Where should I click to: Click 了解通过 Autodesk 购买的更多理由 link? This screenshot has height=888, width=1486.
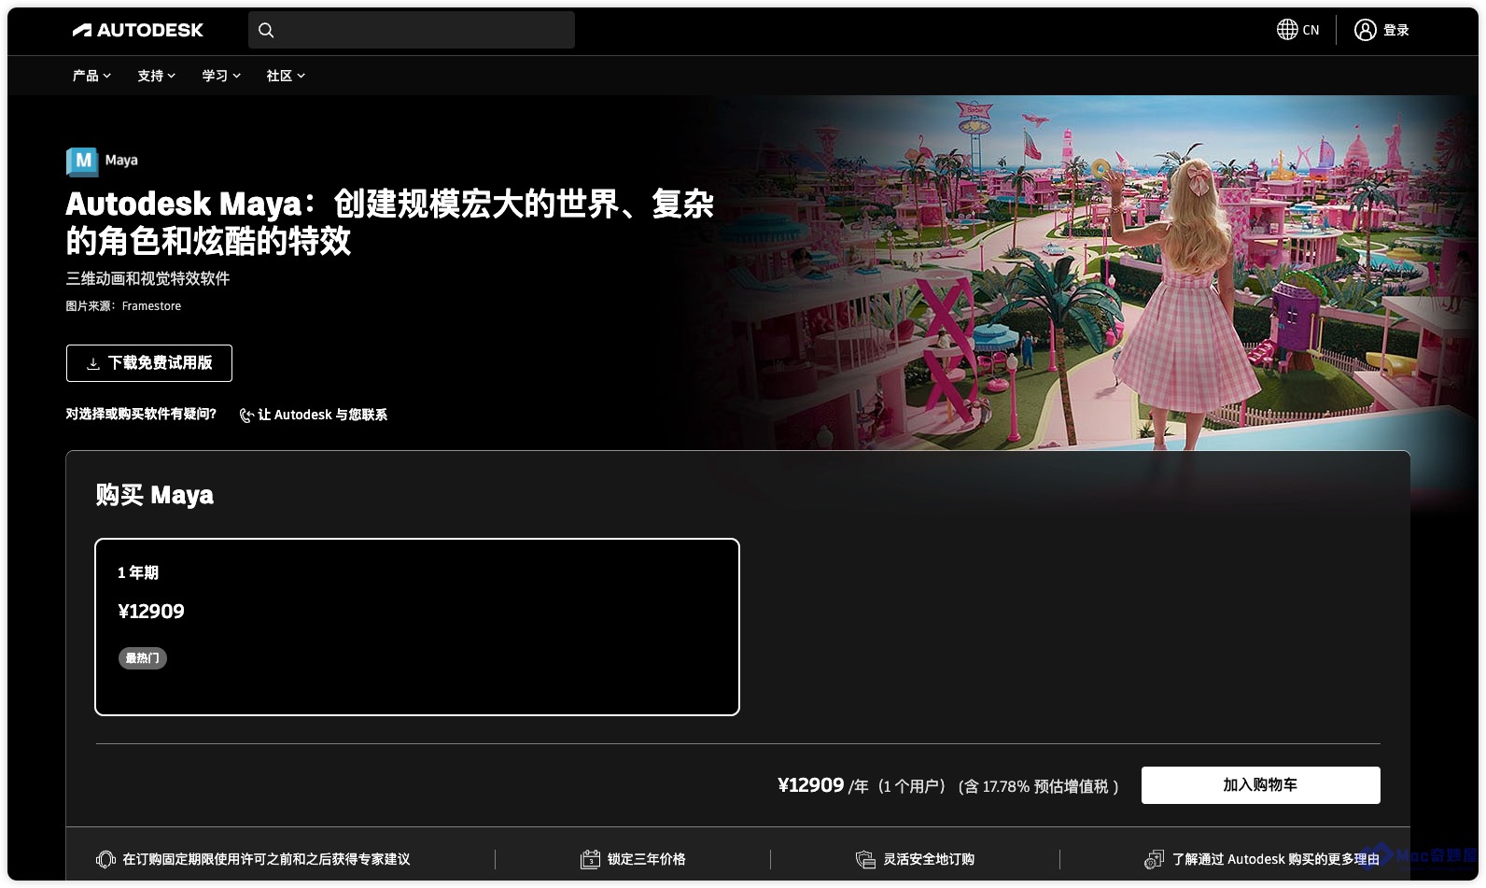point(1276,859)
